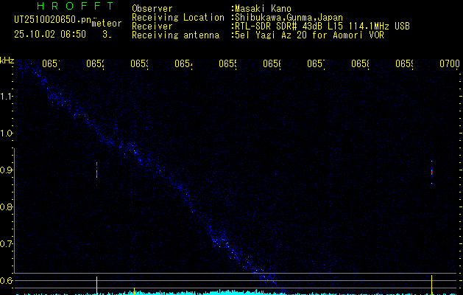Click the Receiving Location label
463x295 pixels.
[178, 18]
